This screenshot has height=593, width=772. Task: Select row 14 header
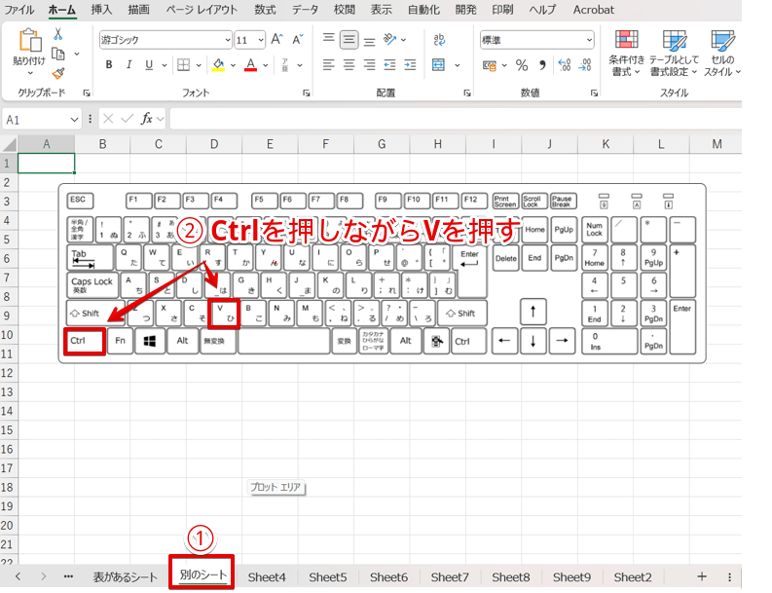8,411
